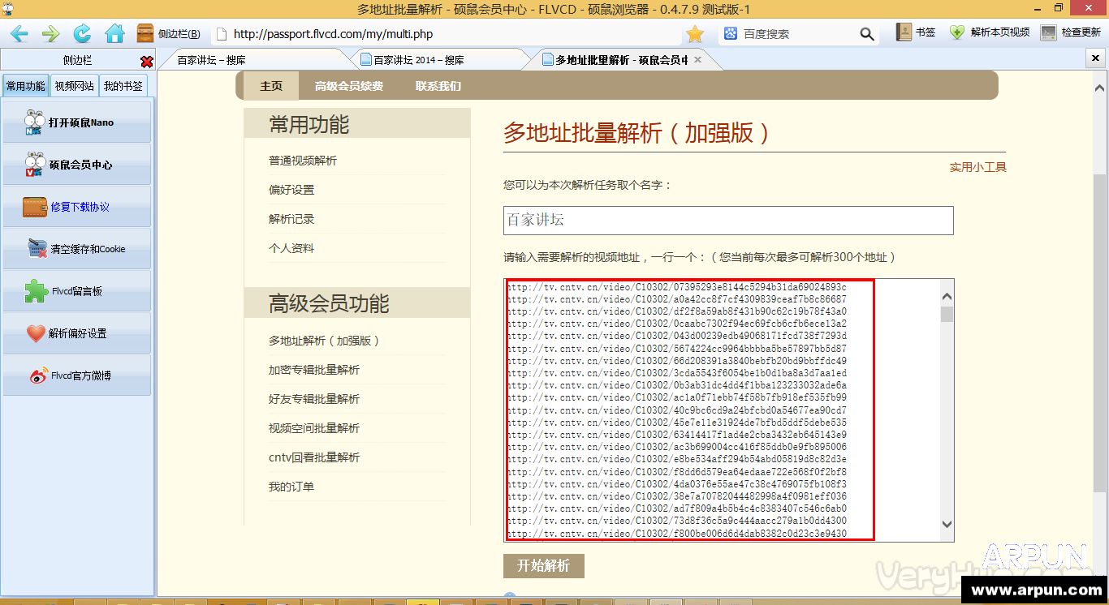Click 打开硕鼠Nano sidebar button
1109x605 pixels.
point(77,122)
